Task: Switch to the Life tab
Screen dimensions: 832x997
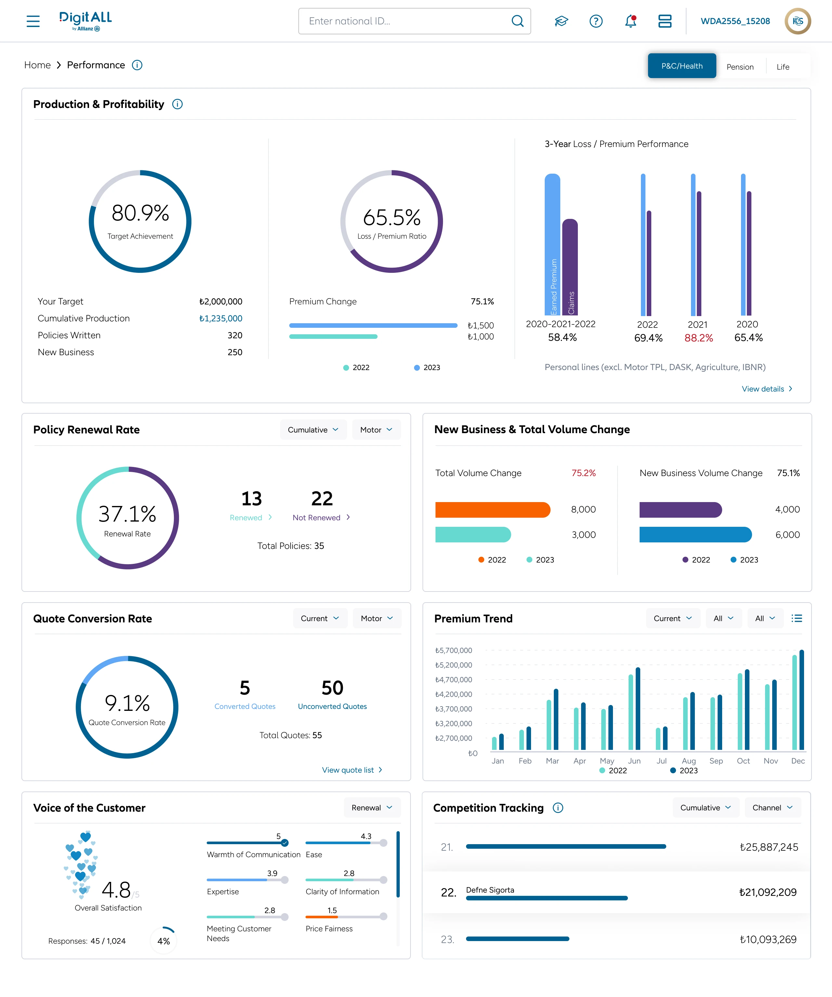Action: pos(783,67)
